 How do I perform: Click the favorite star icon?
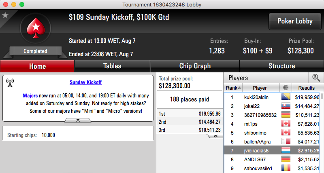tap(5, 15)
